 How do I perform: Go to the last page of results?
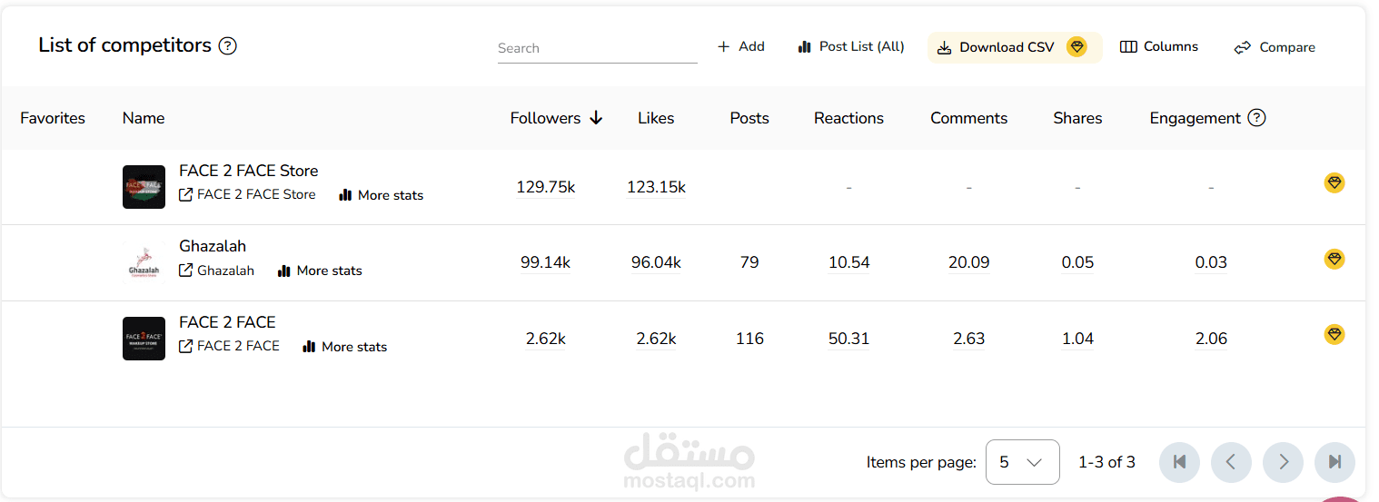[x=1334, y=462]
